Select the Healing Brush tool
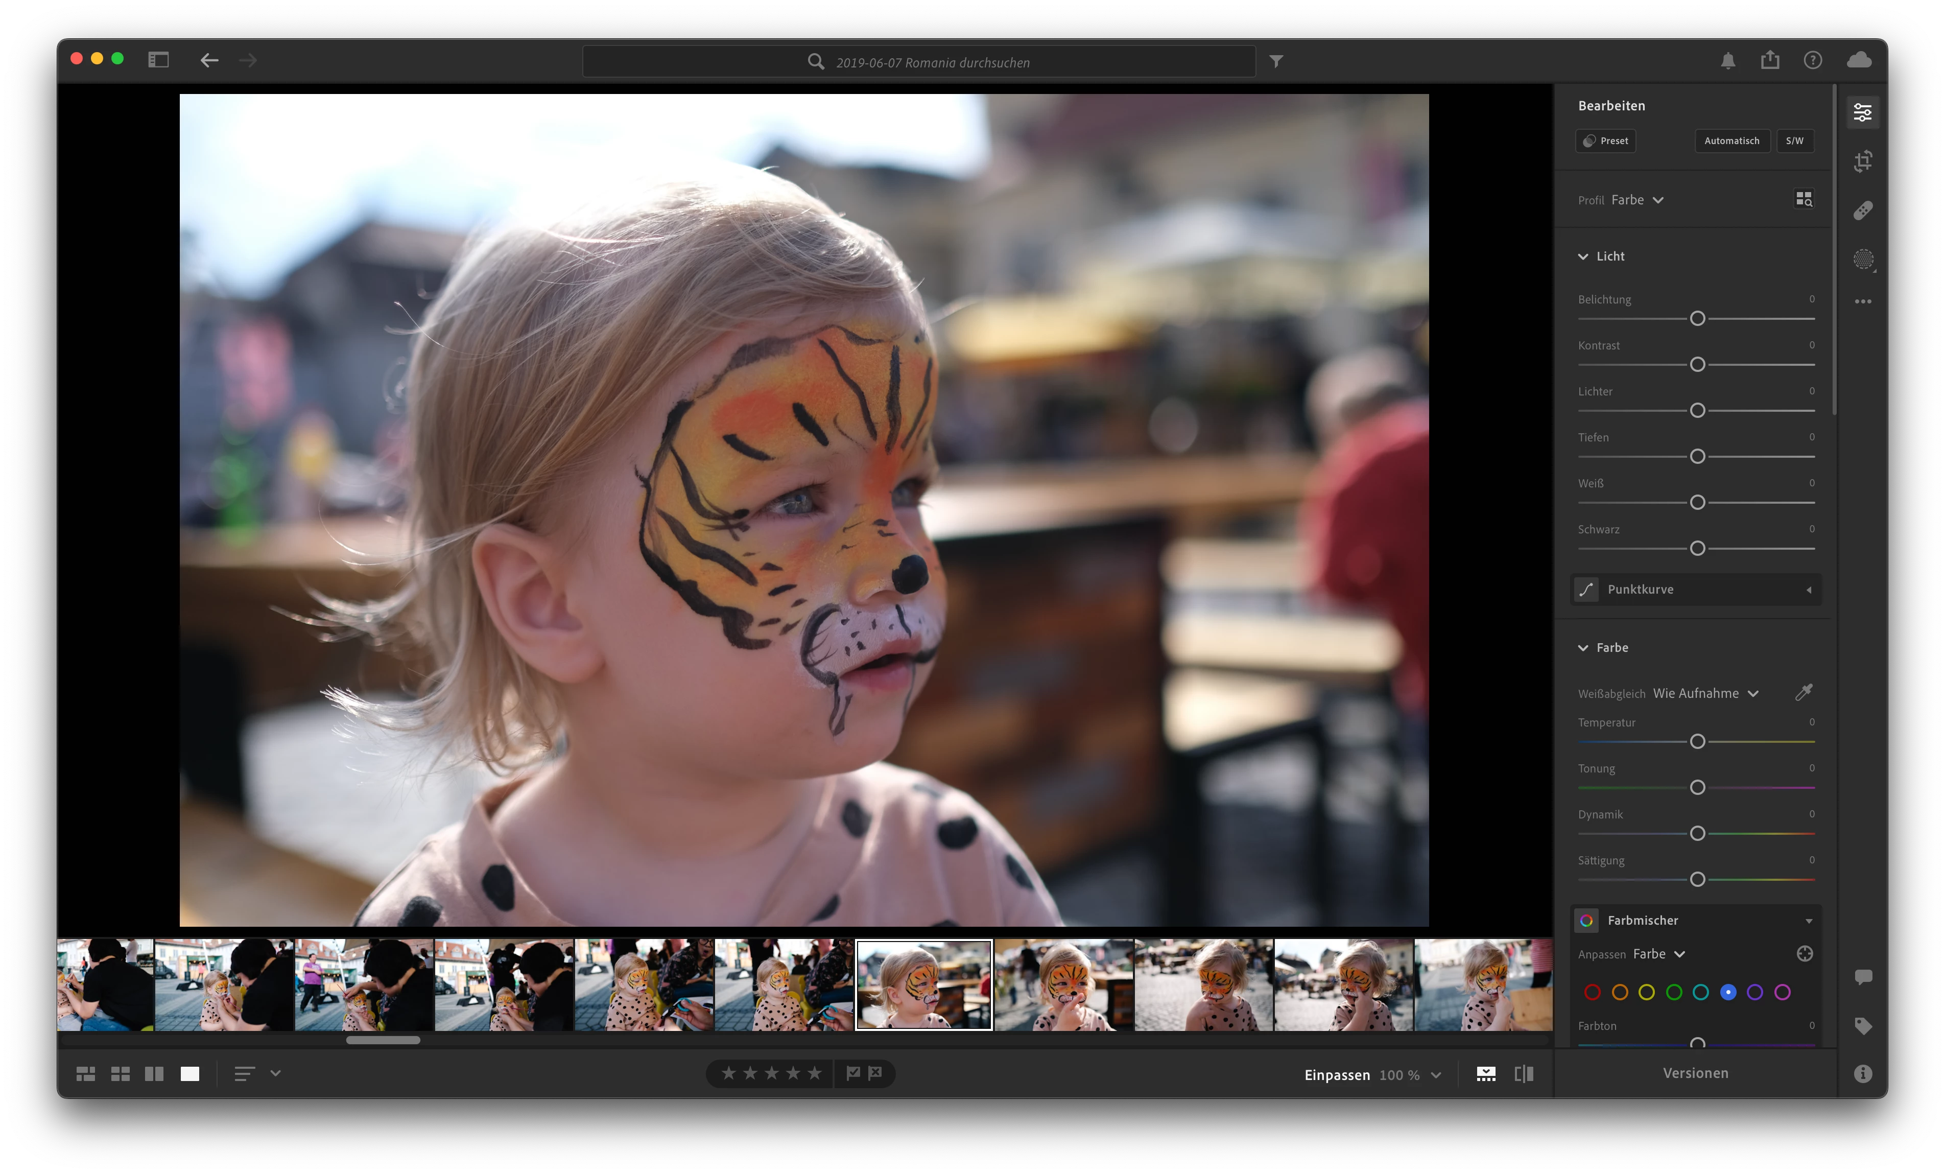 pos(1863,210)
